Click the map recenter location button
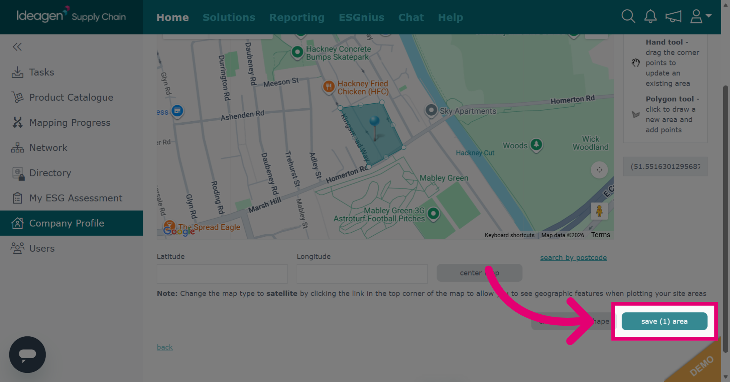The width and height of the screenshot is (730, 382). [x=599, y=170]
